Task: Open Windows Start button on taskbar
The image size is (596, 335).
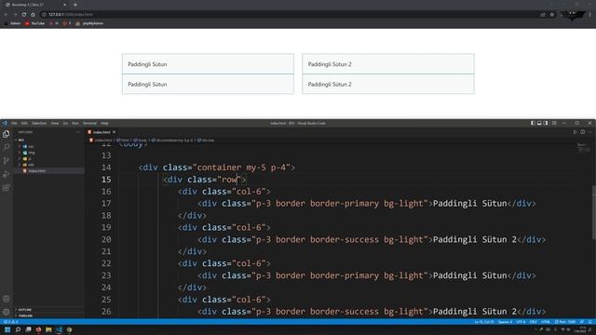Action: point(7,329)
